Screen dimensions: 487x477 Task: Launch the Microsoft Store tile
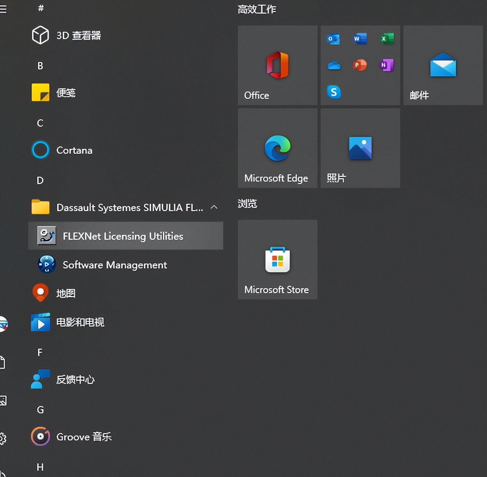[x=277, y=260]
